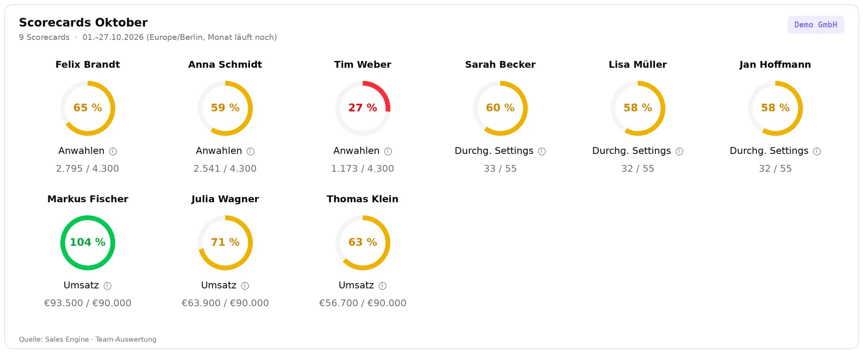The height and width of the screenshot is (353, 863).
Task: Click info icon by Sarah Becker's Durchg. Settings
Action: [542, 151]
